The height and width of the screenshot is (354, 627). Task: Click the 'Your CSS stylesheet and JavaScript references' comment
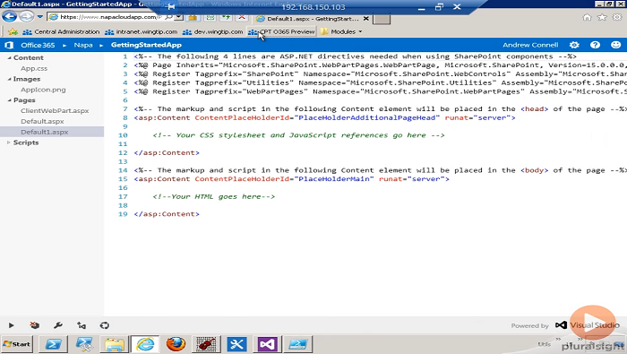point(298,135)
